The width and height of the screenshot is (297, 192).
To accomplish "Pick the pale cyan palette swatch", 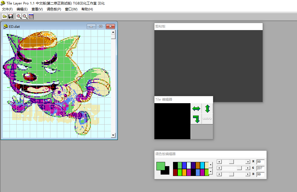I will pos(189,165).
